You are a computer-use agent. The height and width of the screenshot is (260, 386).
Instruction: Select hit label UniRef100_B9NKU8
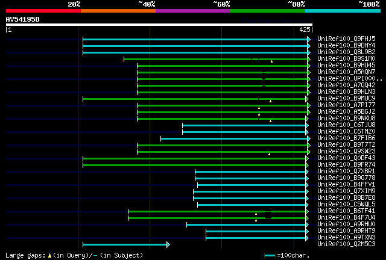346,118
